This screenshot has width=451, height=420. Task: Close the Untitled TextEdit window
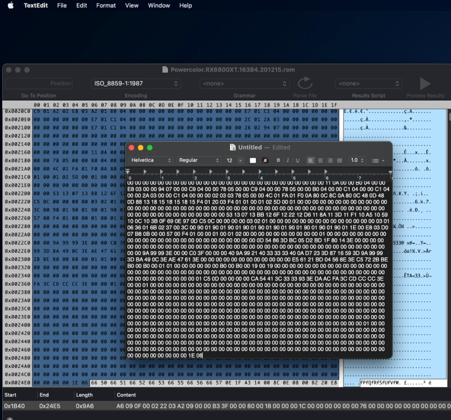tap(131, 147)
